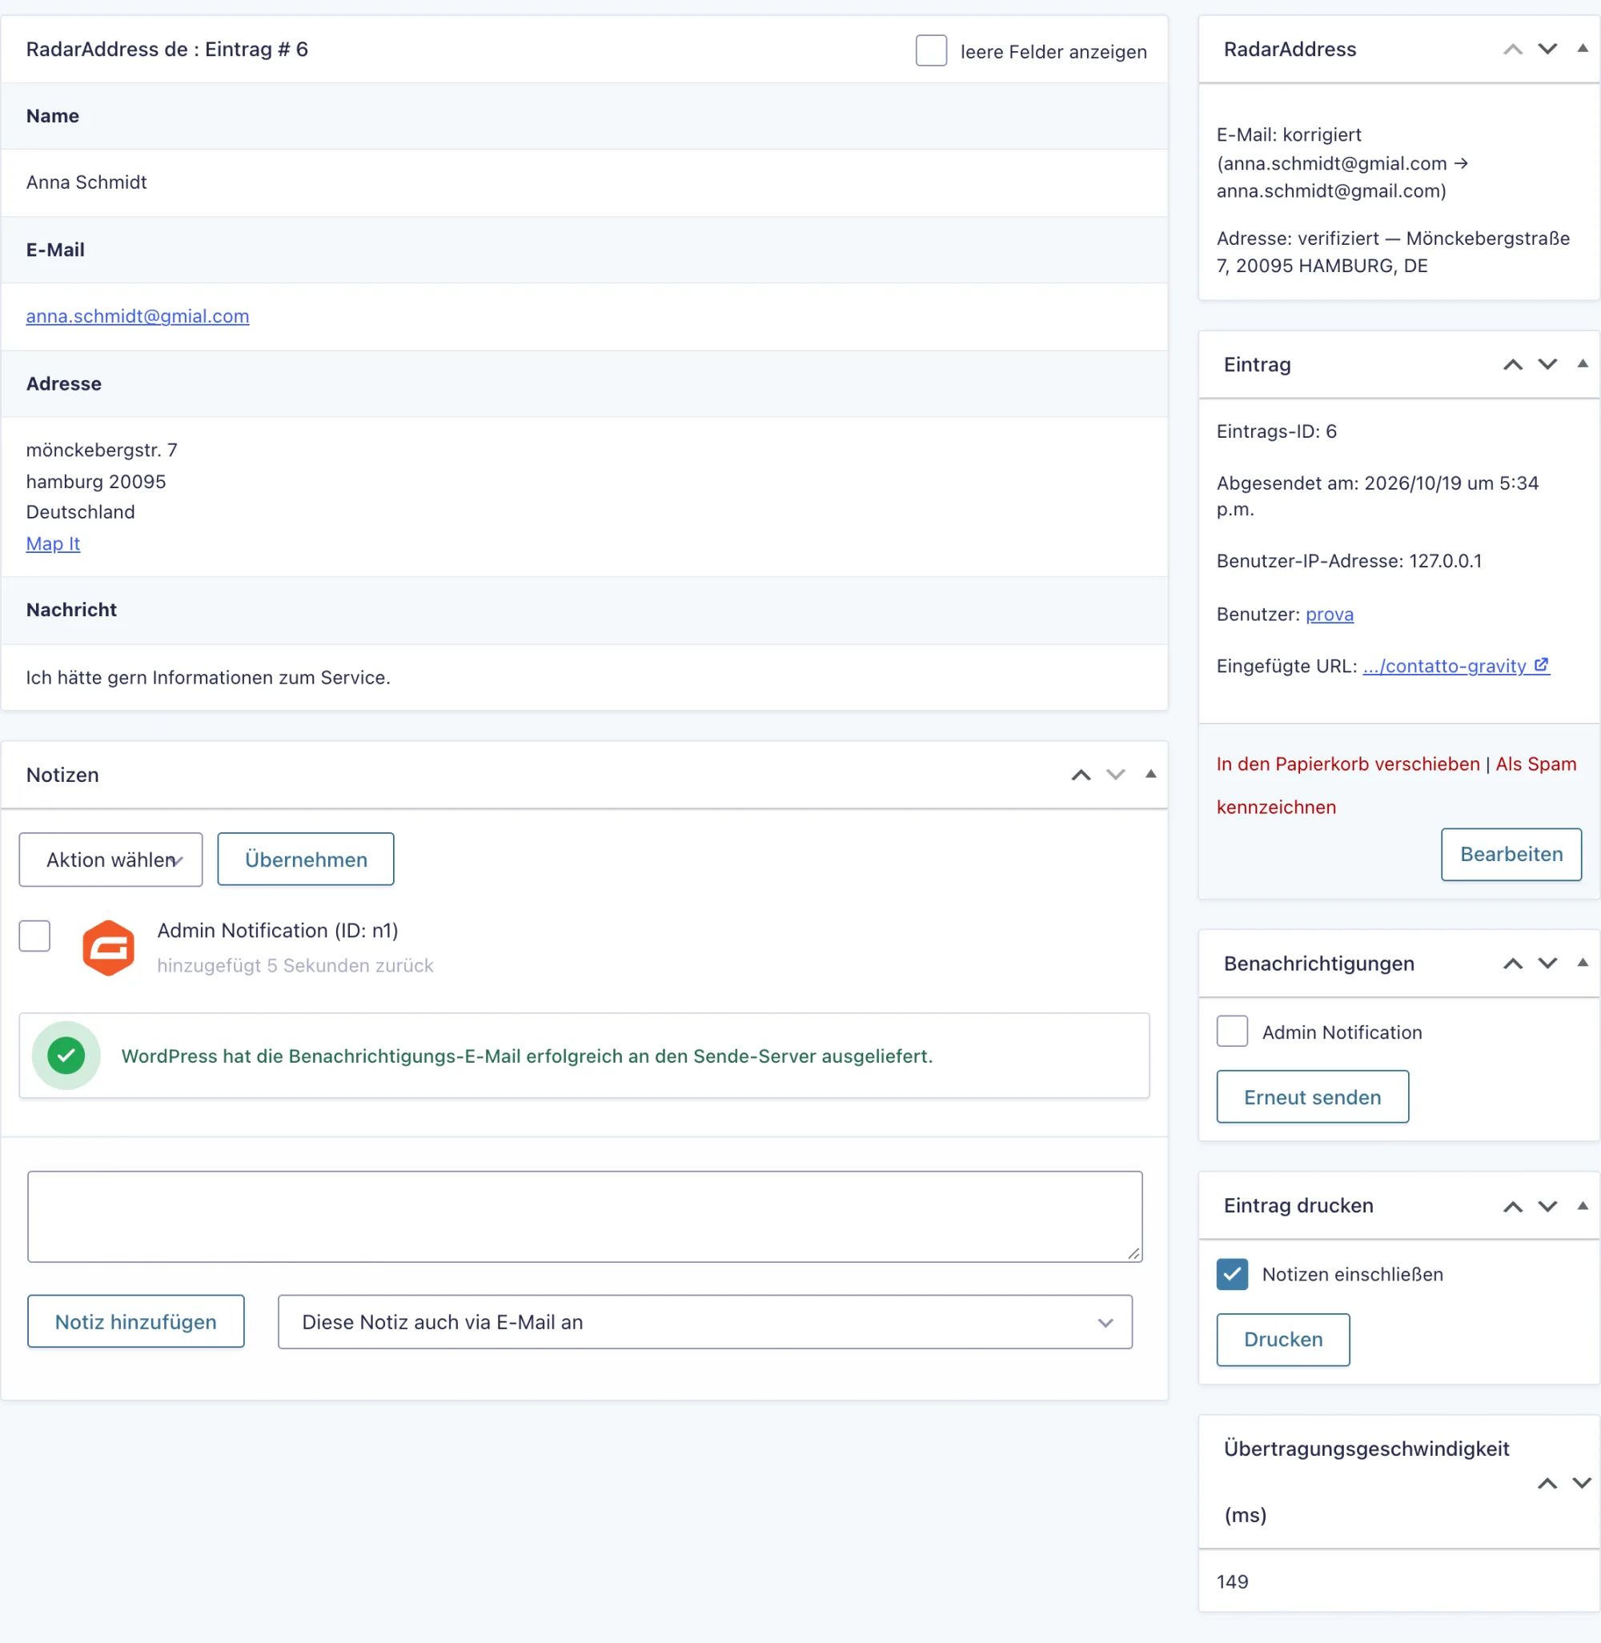The width and height of the screenshot is (1601, 1643).
Task: Move the RadarAddress panel up
Action: pos(1513,50)
